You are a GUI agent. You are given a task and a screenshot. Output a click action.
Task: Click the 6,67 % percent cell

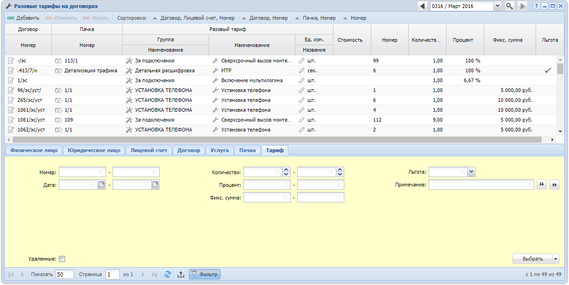click(465, 80)
